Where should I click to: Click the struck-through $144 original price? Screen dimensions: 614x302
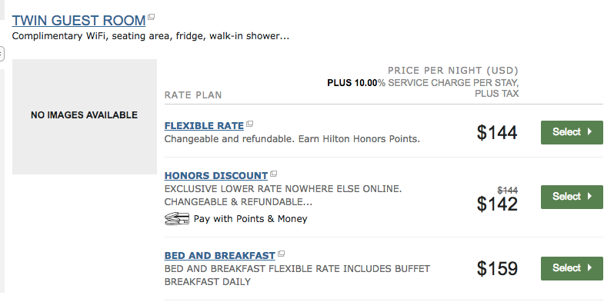click(508, 190)
